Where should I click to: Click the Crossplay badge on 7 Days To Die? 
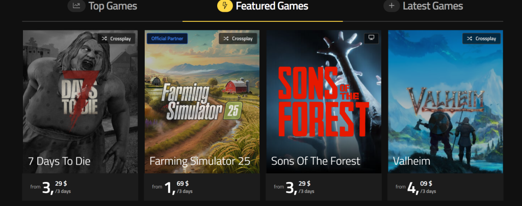tap(116, 39)
